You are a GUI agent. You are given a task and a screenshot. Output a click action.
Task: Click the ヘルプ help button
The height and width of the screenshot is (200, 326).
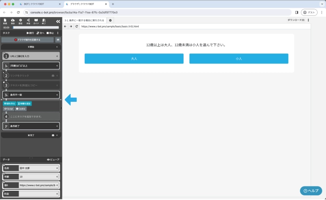(x=311, y=191)
